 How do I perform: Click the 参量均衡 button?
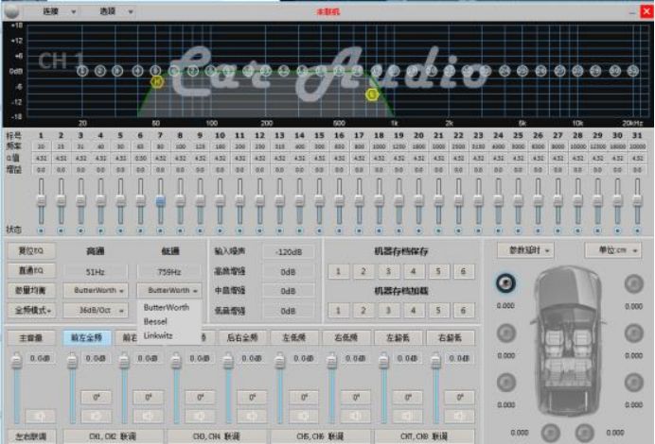(32, 291)
